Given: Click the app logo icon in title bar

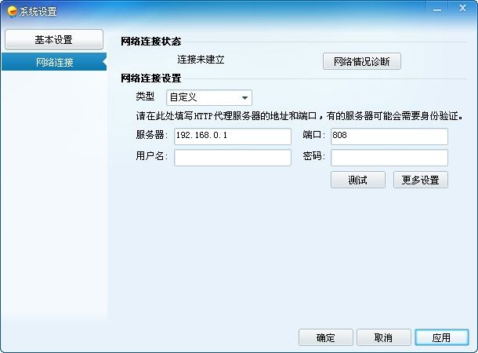Looking at the screenshot, I should (13, 12).
